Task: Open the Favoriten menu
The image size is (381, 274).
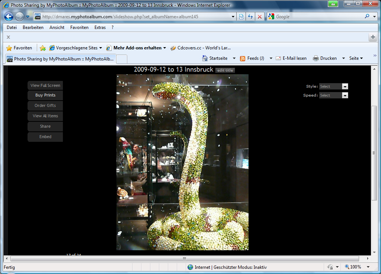Action: [79, 27]
